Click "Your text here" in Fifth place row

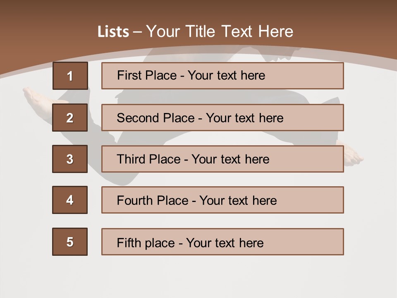pyautogui.click(x=225, y=243)
